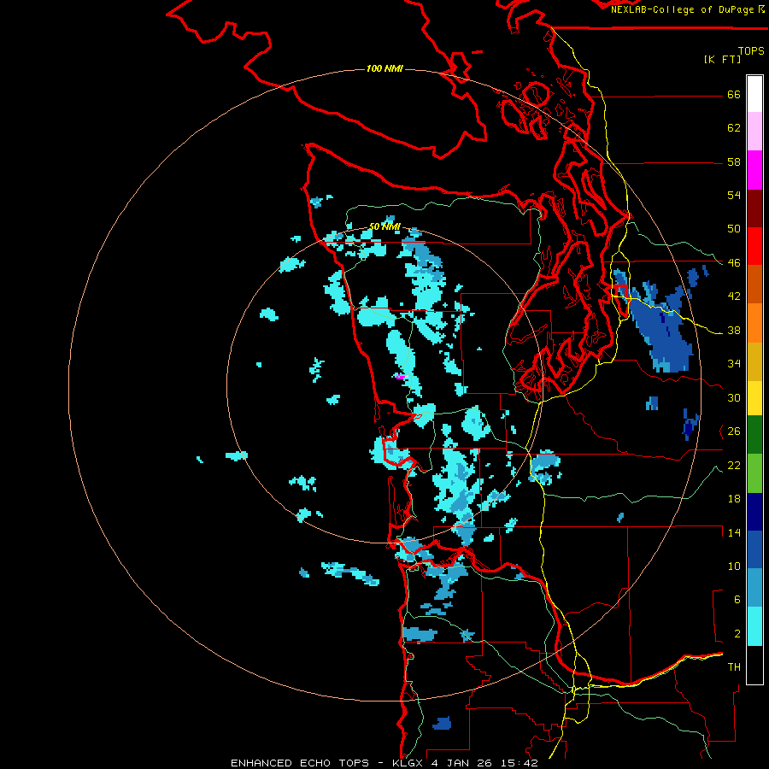Image resolution: width=769 pixels, height=769 pixels.
Task: Click the white 66 kft legend swatch
Action: click(754, 94)
